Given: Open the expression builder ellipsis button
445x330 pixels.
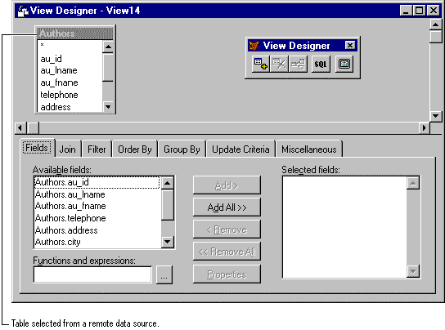Looking at the screenshot, I should pos(164,274).
